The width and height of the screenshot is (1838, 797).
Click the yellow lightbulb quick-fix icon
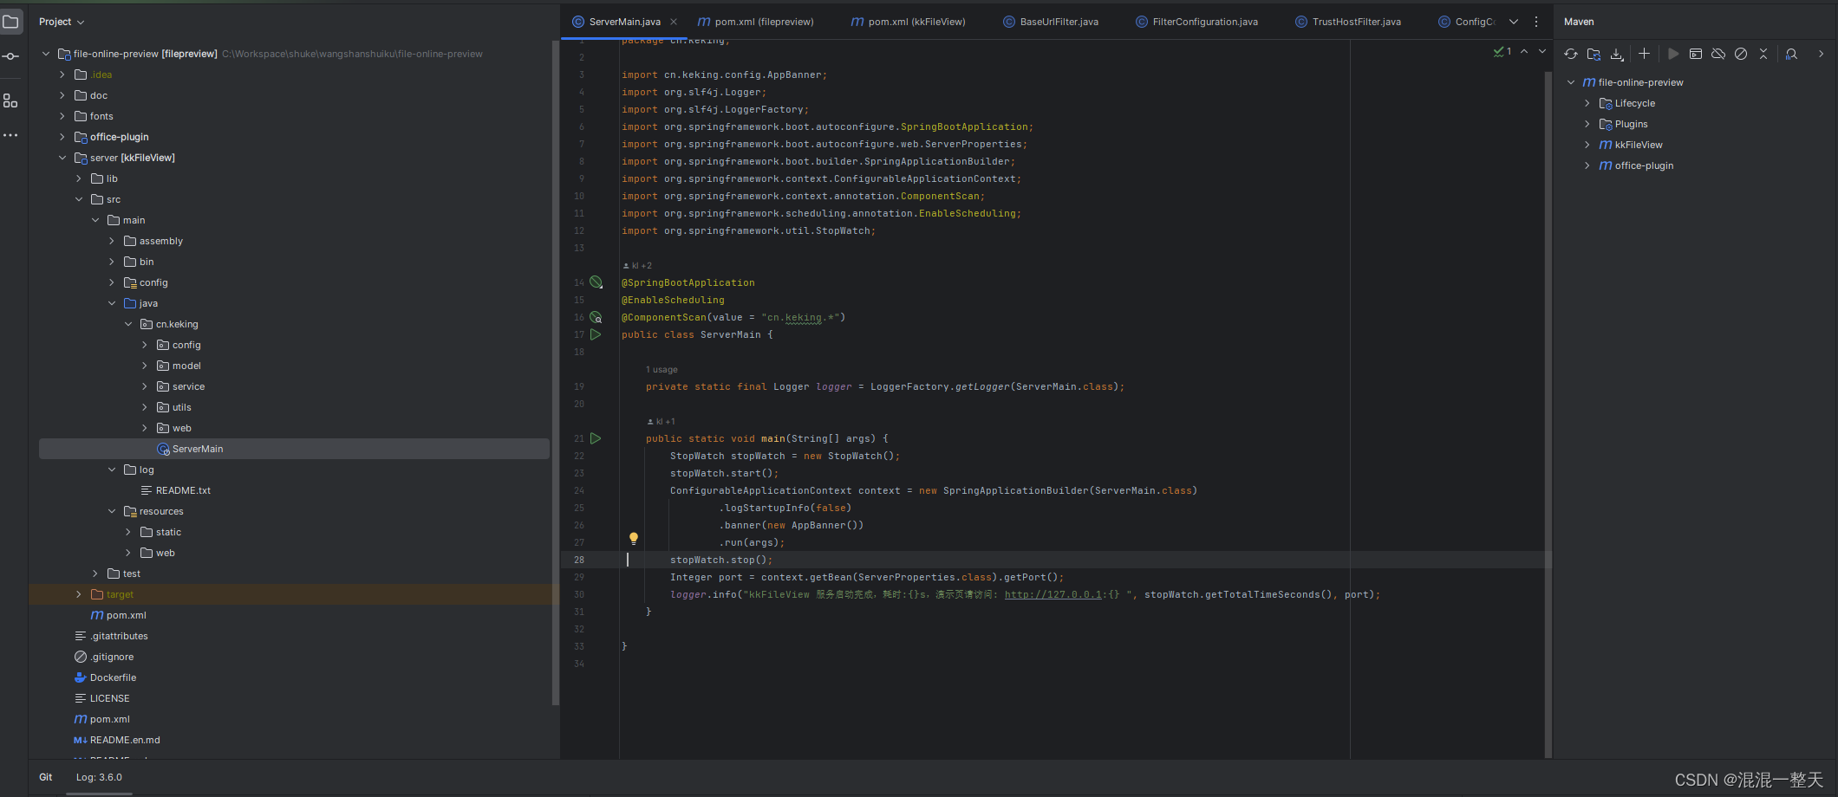(x=634, y=538)
